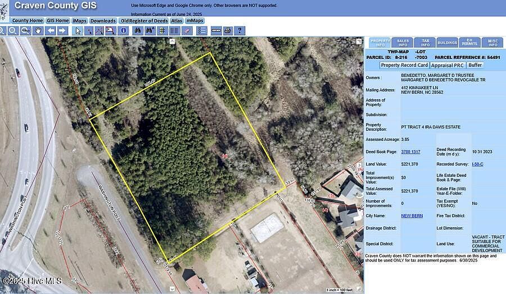Viewport: 506px width, 294px height.
Task: Open the Misc Info tab
Action: 492,43
